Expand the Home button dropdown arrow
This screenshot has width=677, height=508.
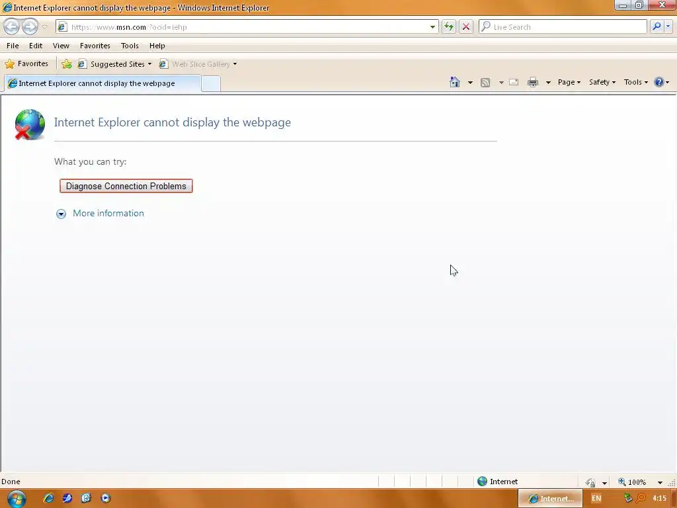pos(470,83)
